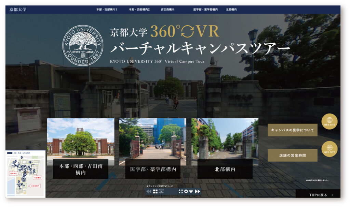
Task: Select 吉田南構内 in top navigation
Action: click(x=167, y=10)
